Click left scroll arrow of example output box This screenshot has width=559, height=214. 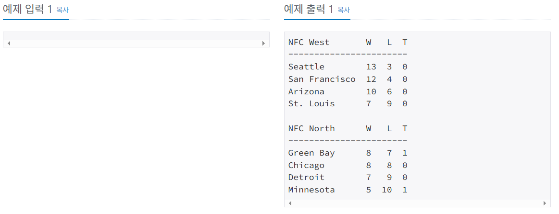[290, 203]
